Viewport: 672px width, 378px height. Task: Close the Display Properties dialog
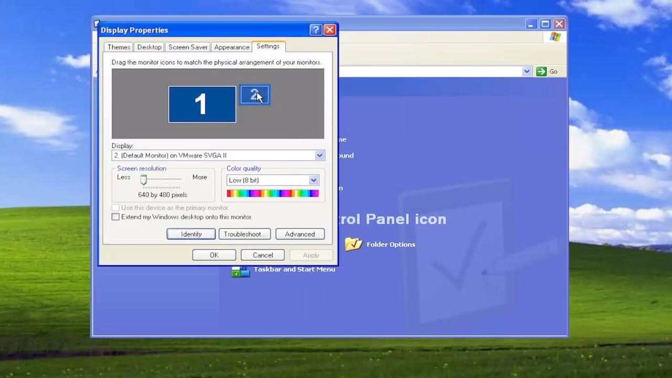click(330, 30)
